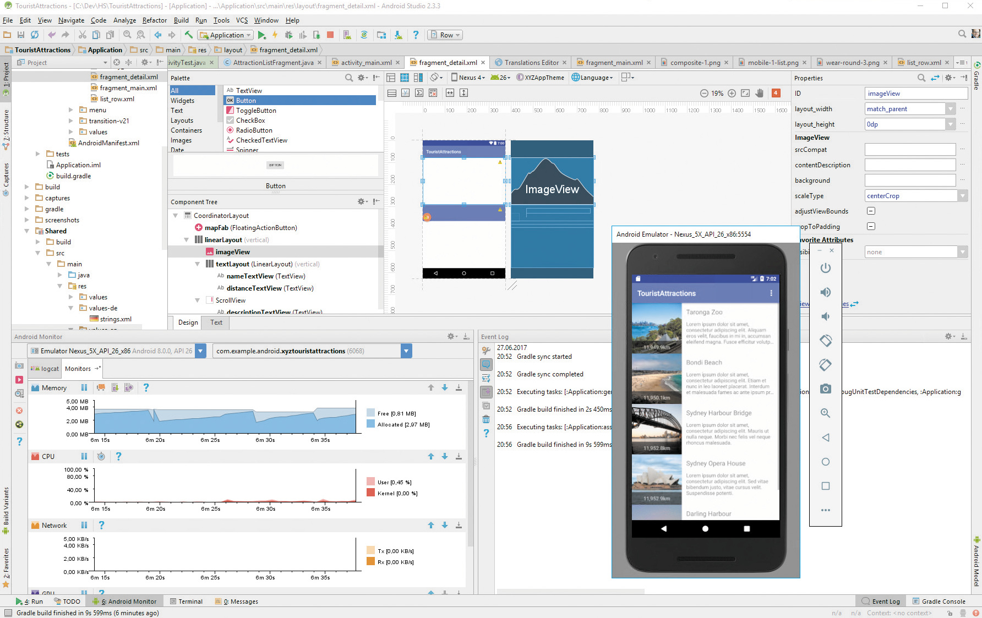This screenshot has height=618, width=982.
Task: Open the Build menu
Action: 181,20
